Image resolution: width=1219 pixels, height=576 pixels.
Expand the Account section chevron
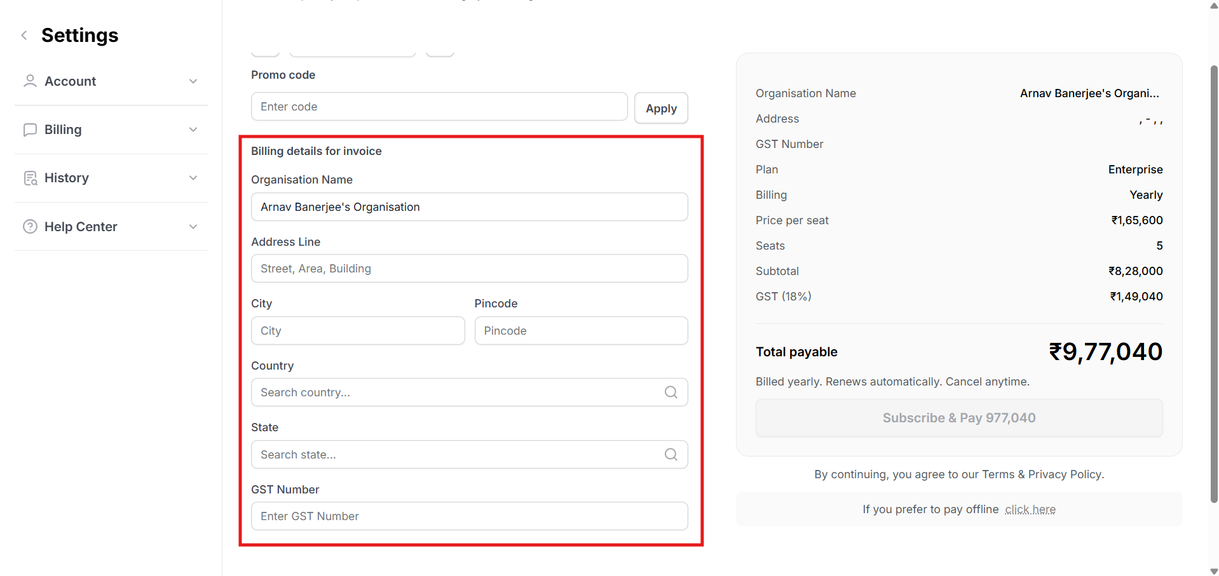tap(193, 81)
